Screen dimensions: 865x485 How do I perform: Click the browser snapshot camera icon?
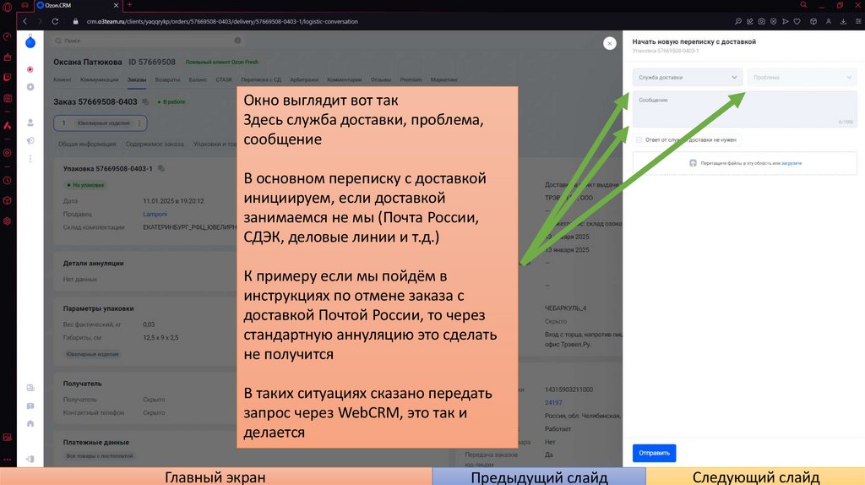point(761,21)
